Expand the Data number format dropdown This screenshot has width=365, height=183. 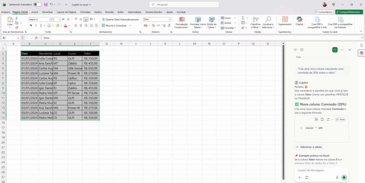[170, 19]
